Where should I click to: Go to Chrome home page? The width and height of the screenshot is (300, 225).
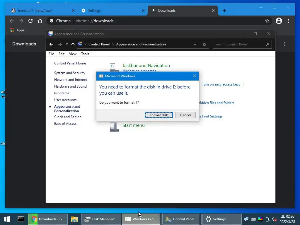[x=40, y=21]
